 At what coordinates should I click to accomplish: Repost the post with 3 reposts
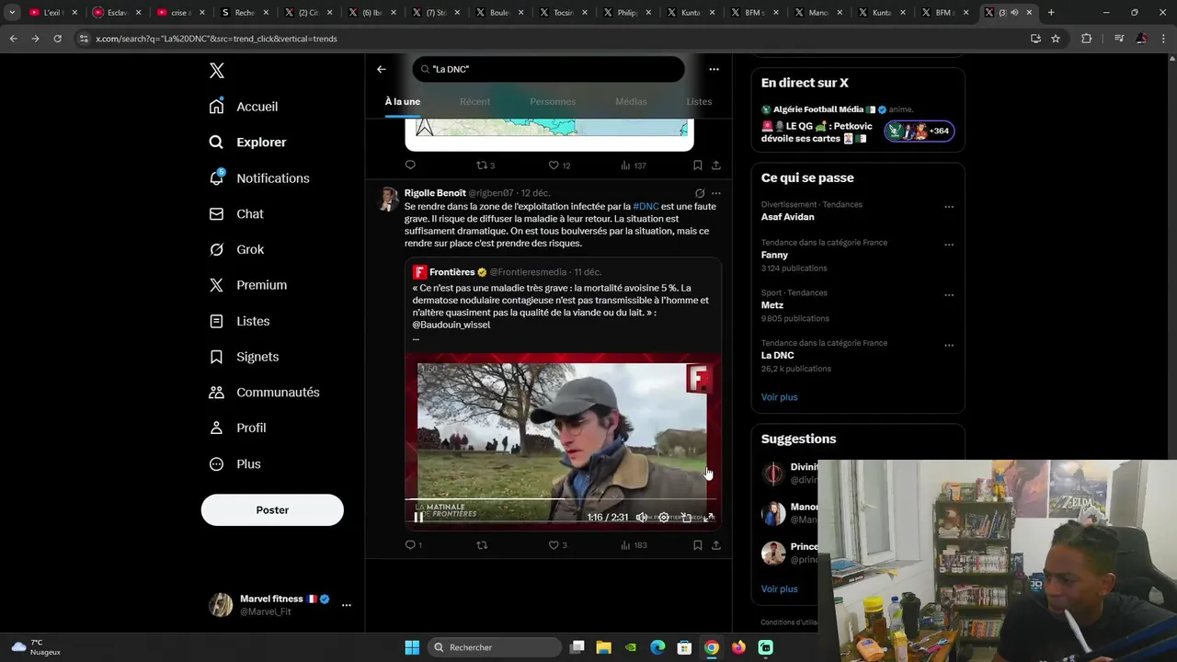click(x=485, y=165)
